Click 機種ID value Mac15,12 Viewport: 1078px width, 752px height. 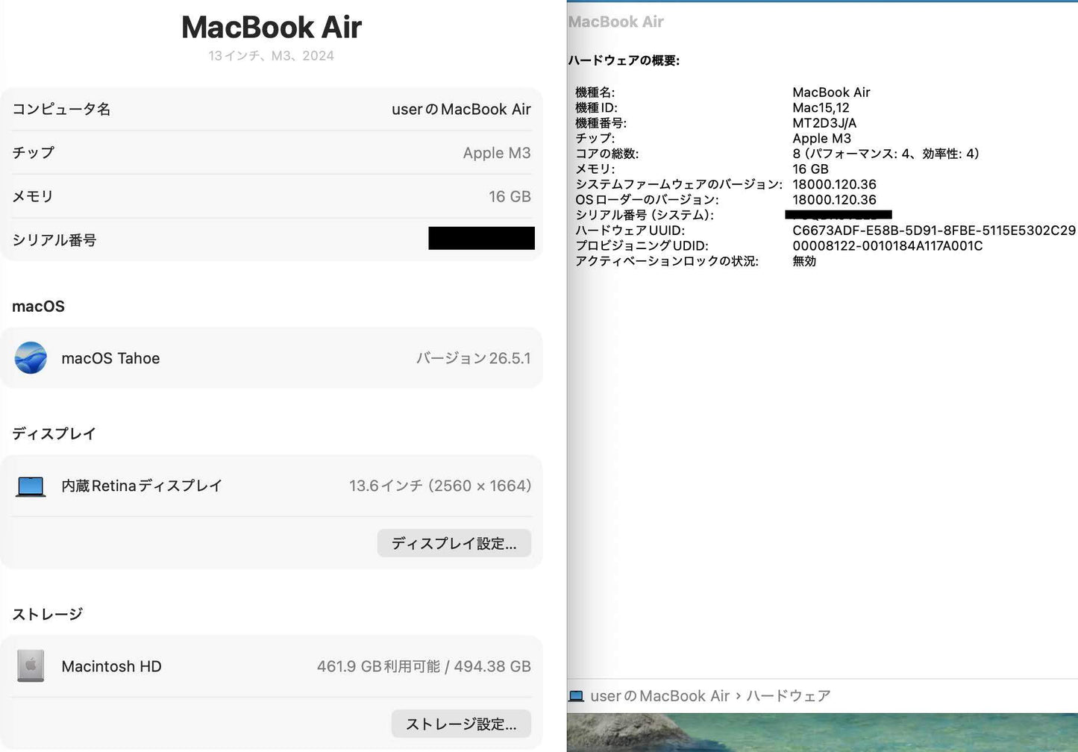[x=821, y=107]
